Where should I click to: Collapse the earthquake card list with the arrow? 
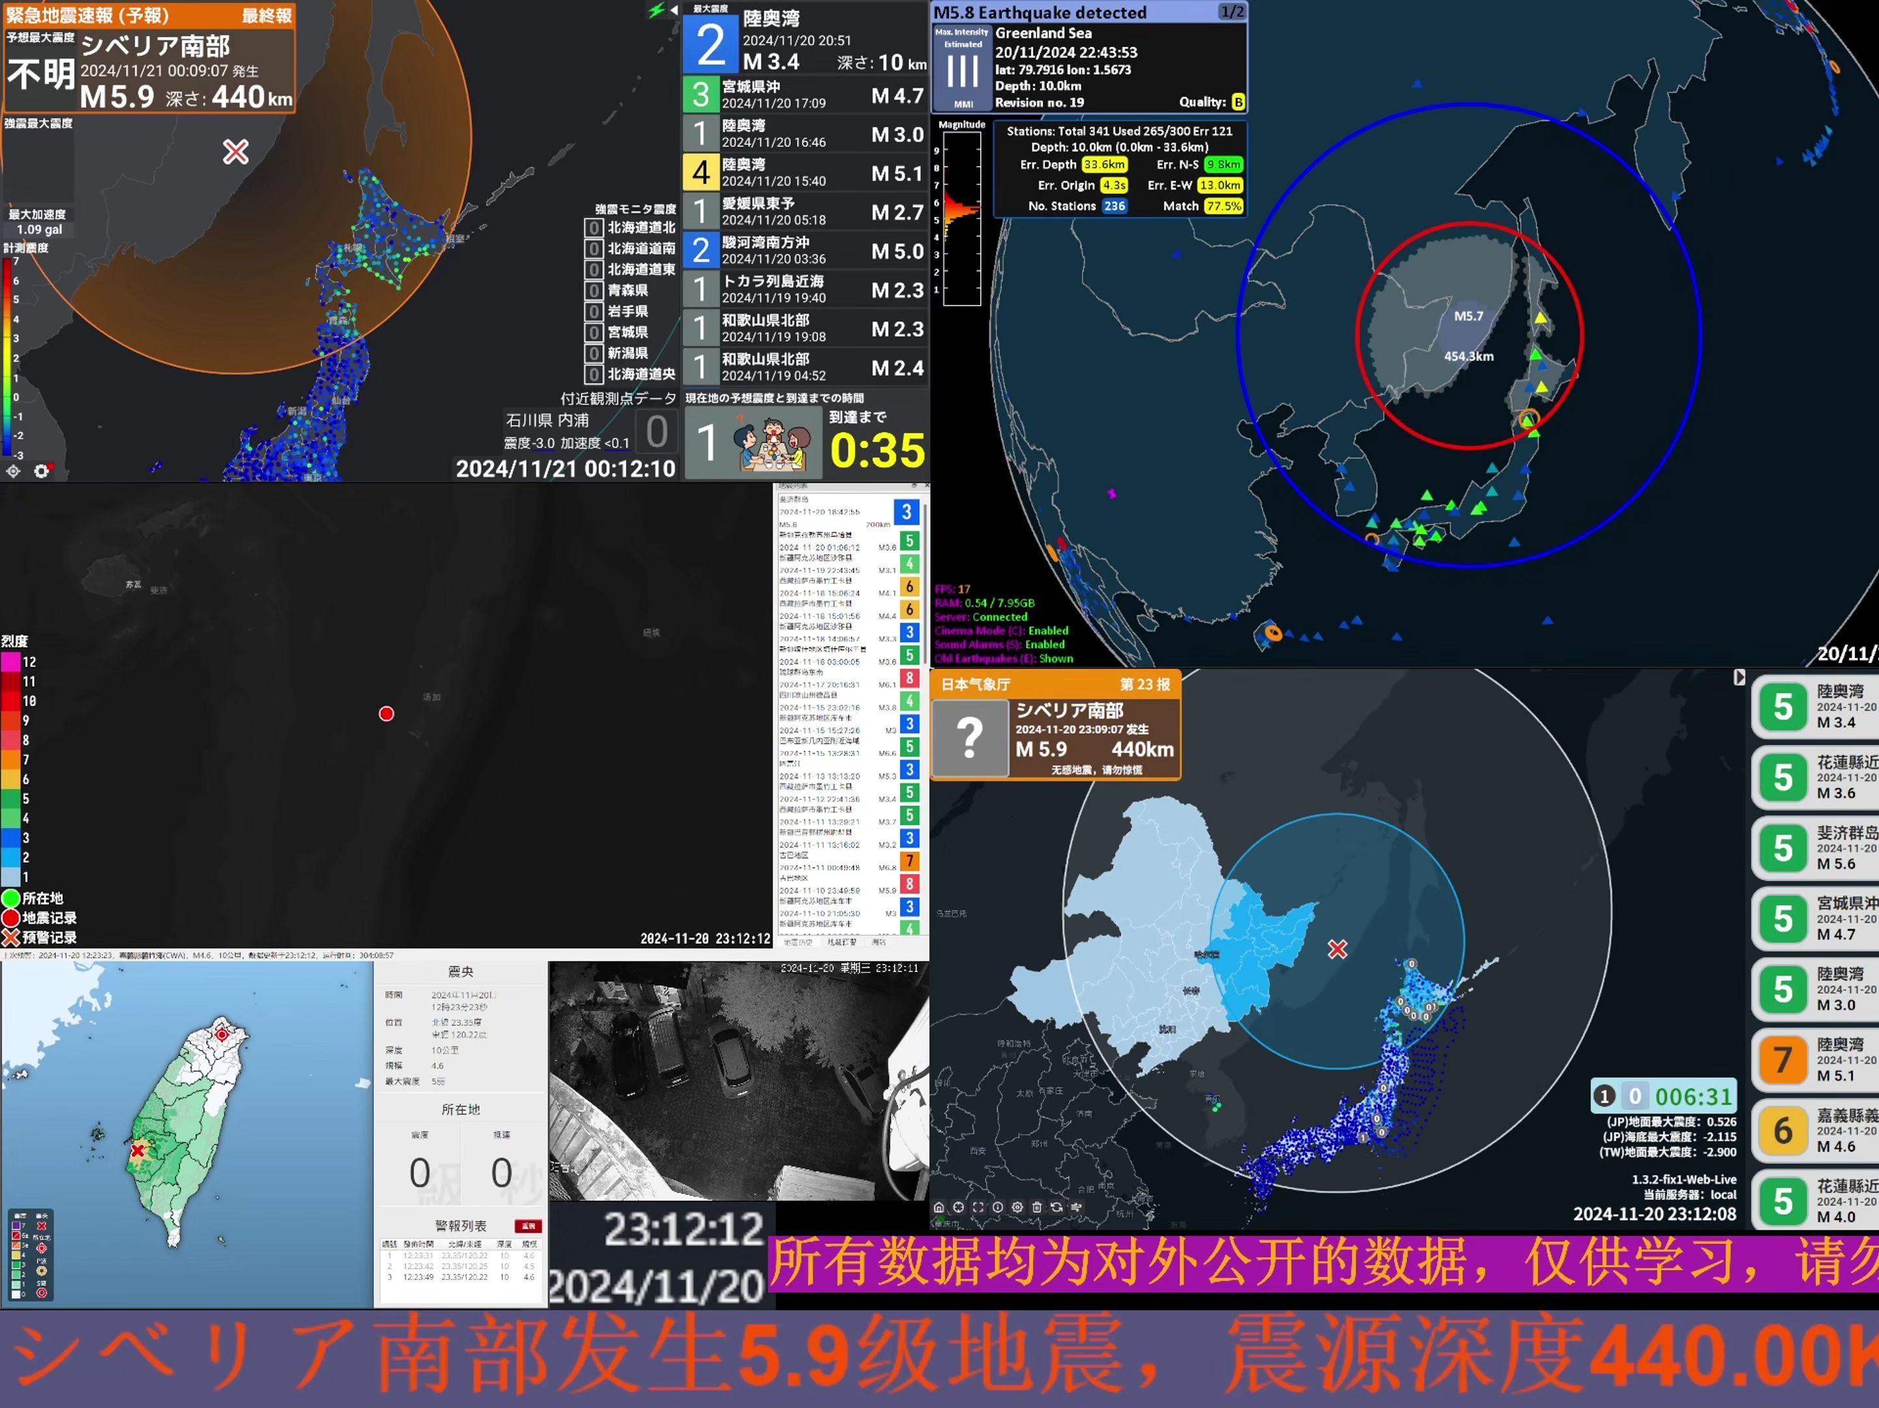click(x=1739, y=677)
